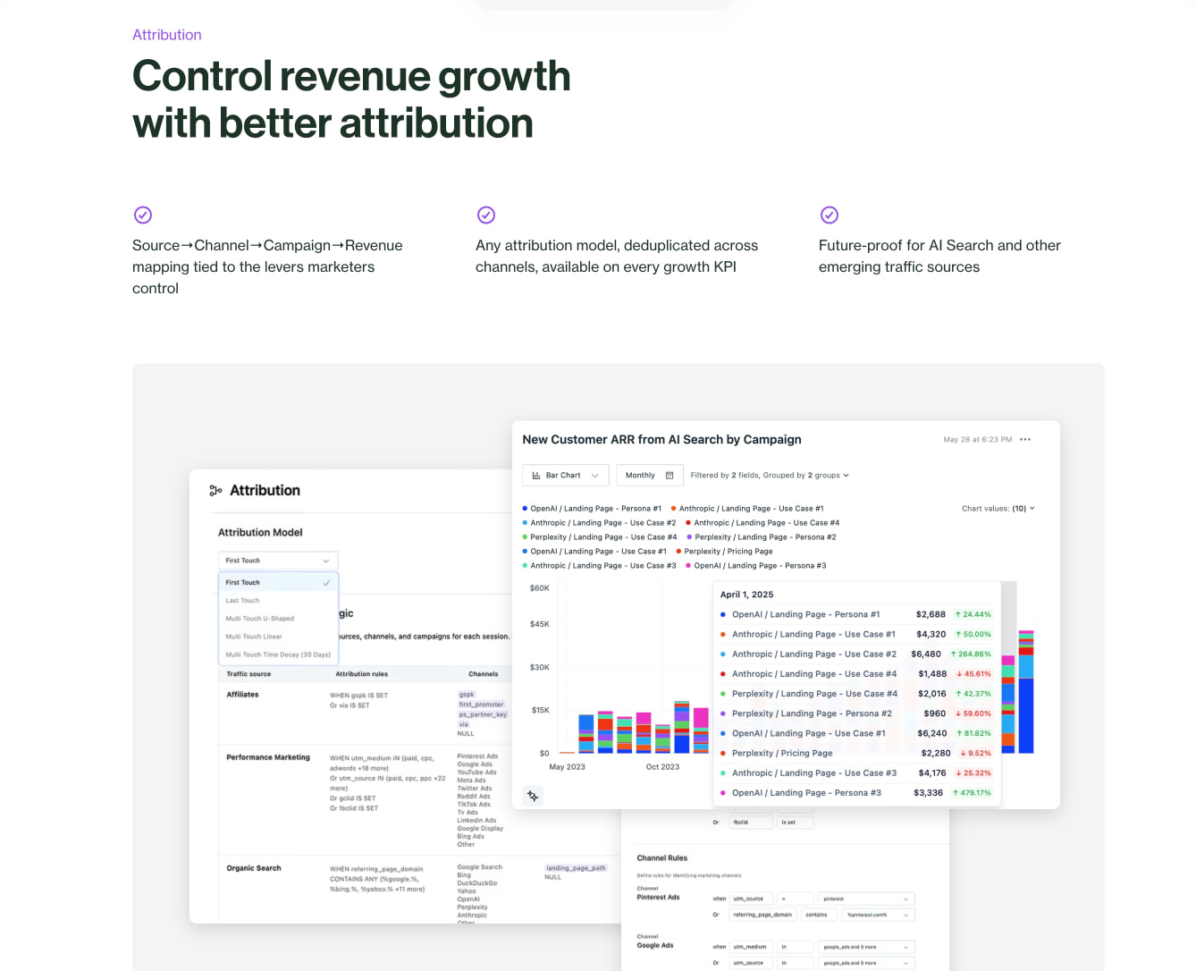1196x971 pixels.
Task: Open the pinterest value dropdown in Pinterest Ads rule
Action: tap(867, 899)
